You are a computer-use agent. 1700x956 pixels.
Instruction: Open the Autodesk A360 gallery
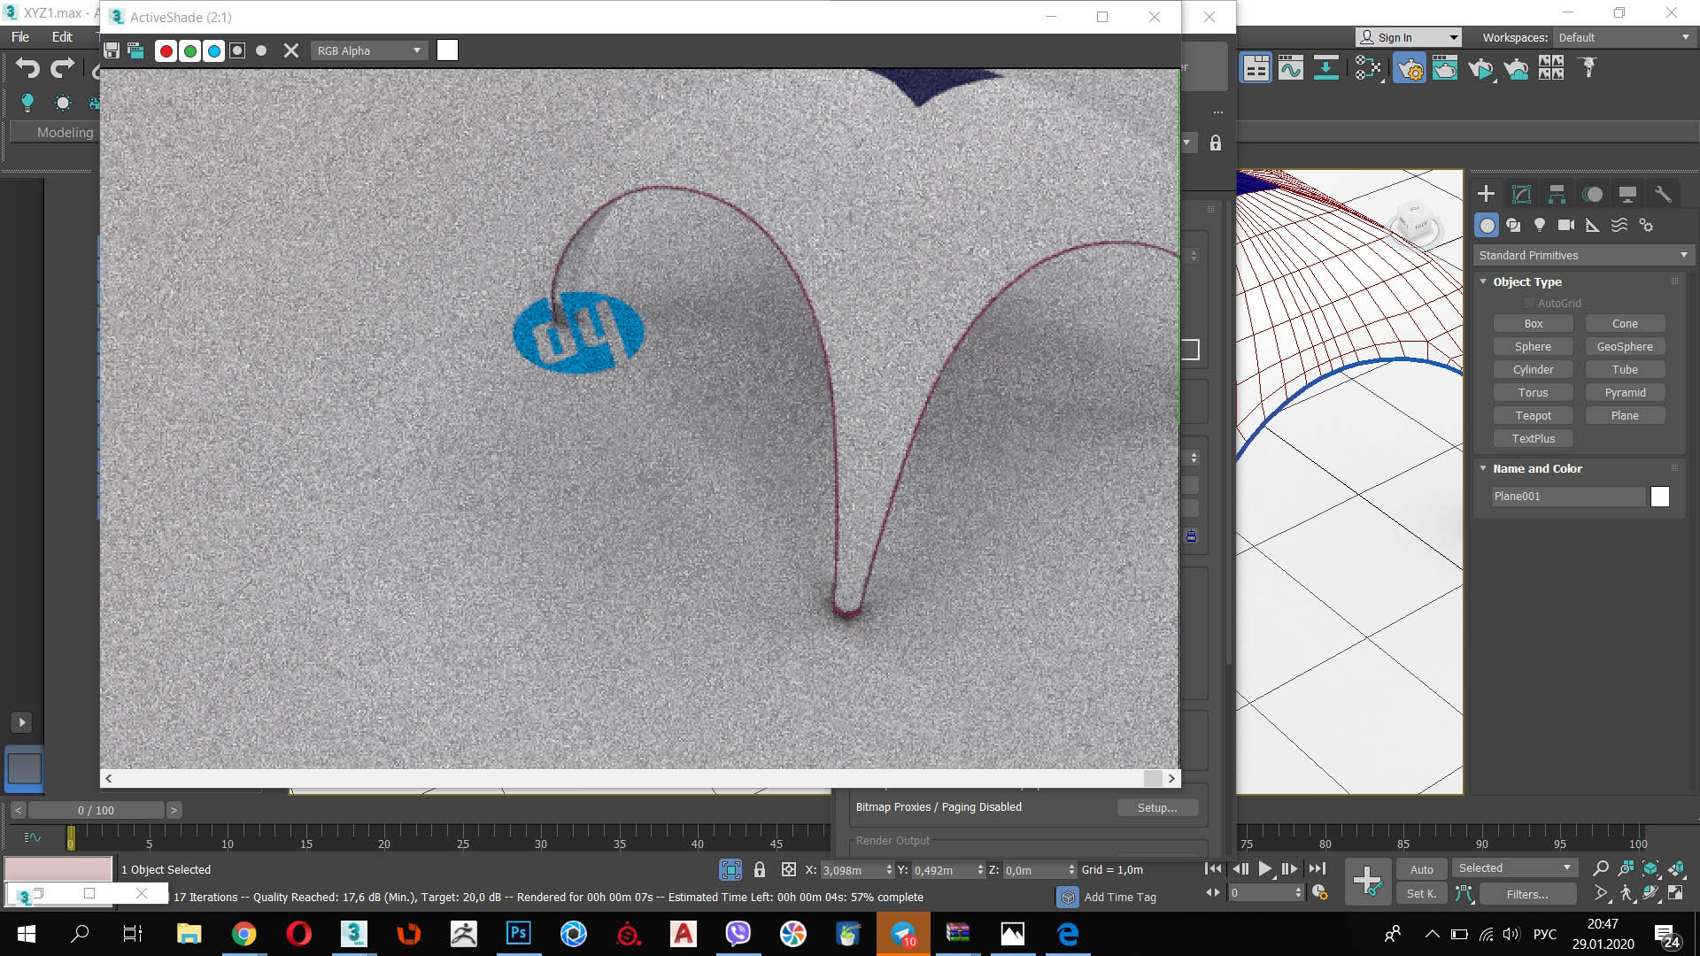[1551, 68]
